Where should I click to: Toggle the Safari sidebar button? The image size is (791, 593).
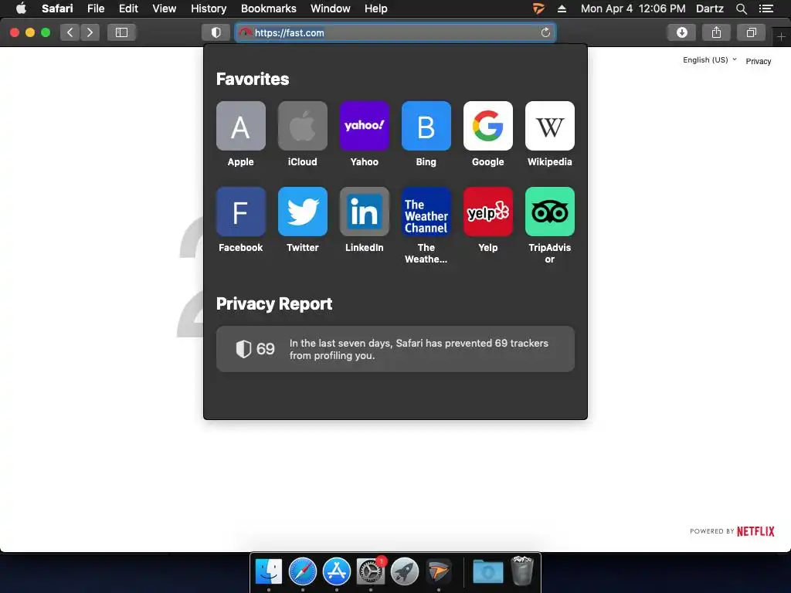point(121,32)
